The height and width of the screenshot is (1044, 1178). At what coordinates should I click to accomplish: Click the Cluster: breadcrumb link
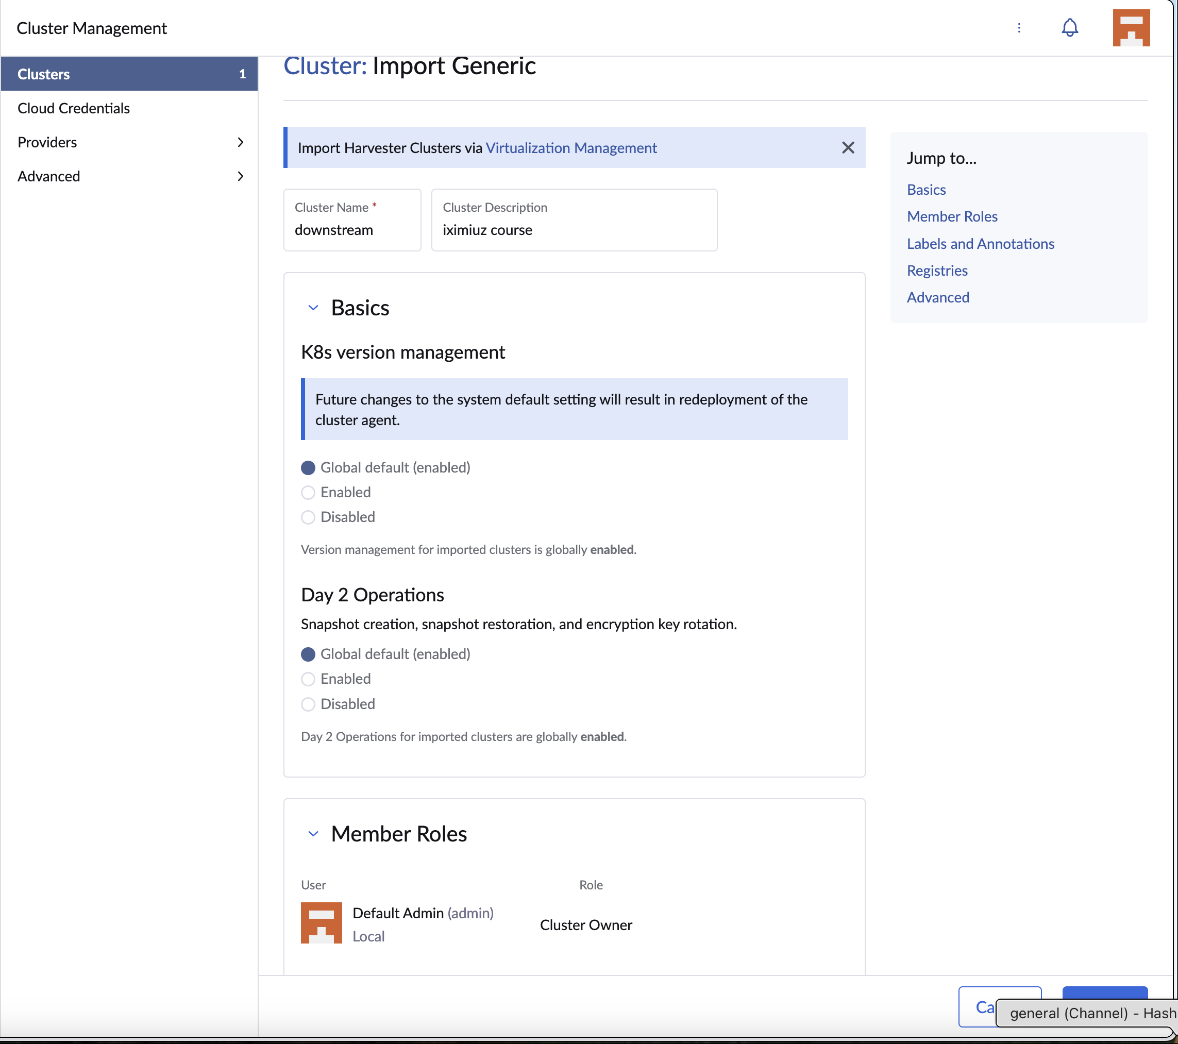pyautogui.click(x=325, y=66)
